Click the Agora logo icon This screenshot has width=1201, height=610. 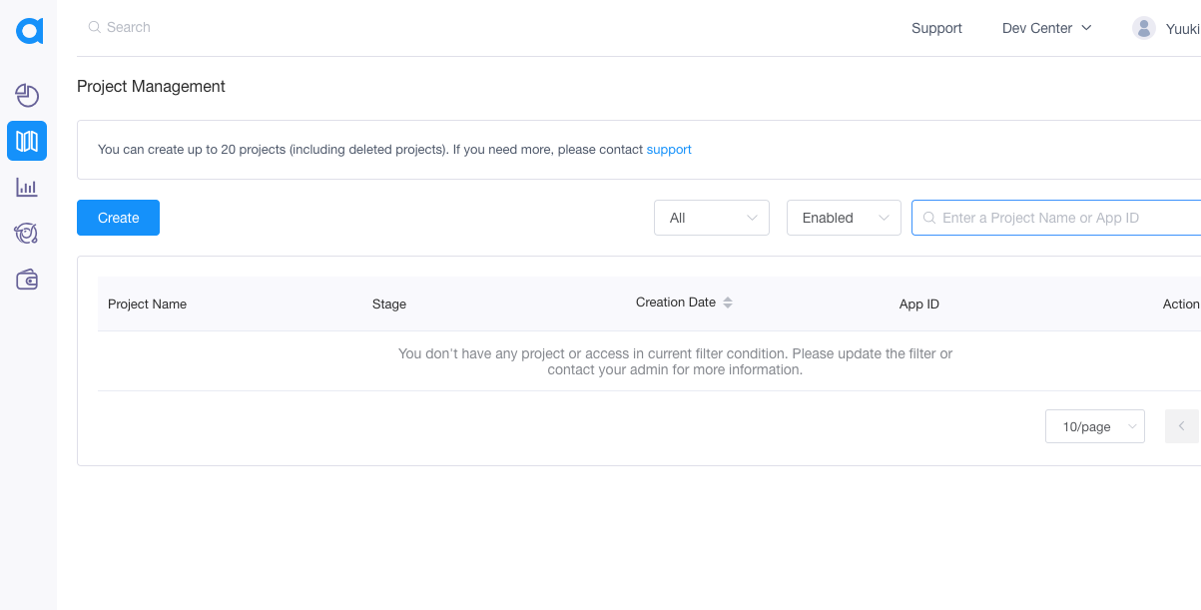[x=29, y=31]
